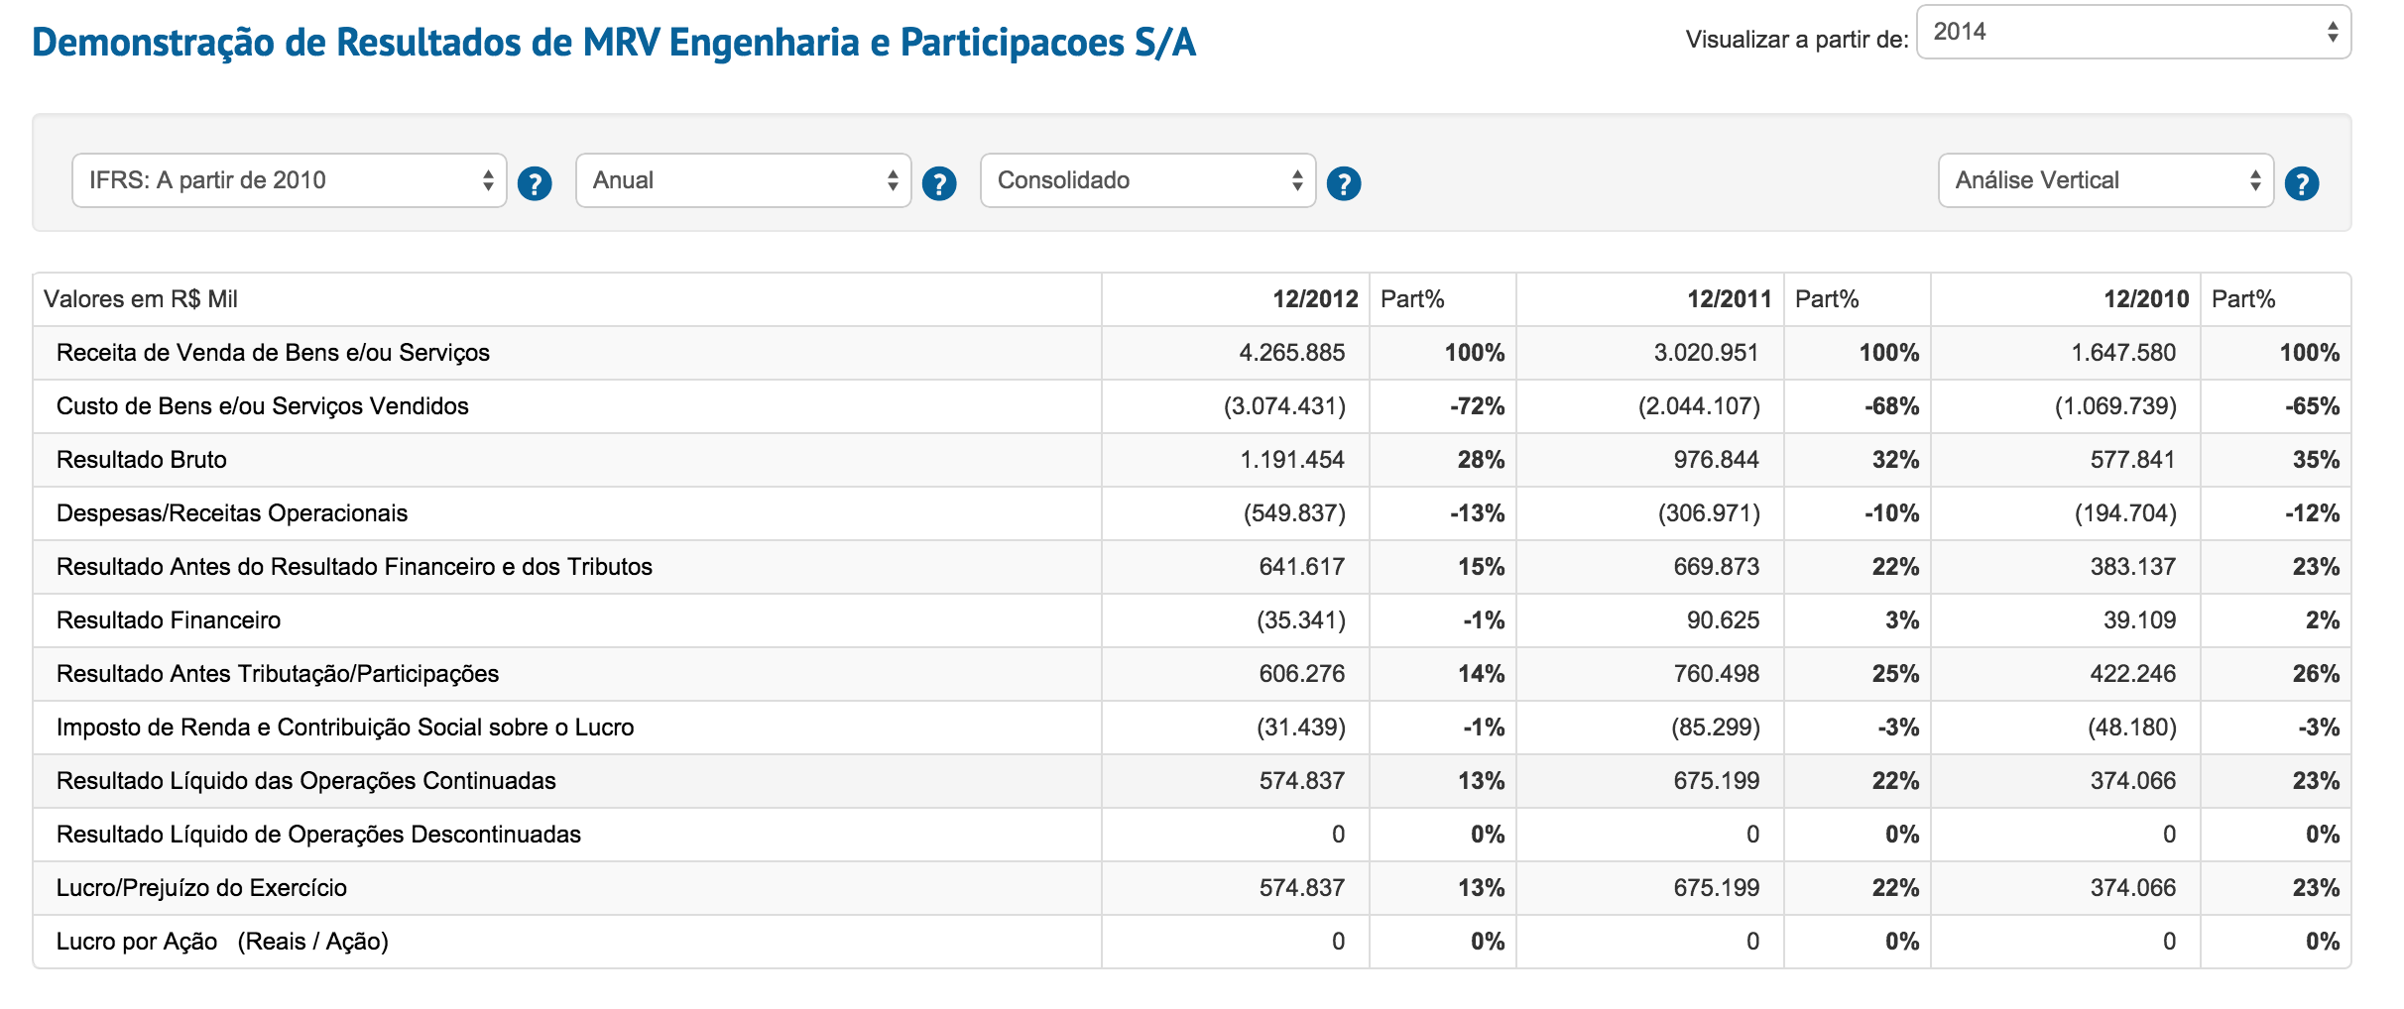Image resolution: width=2404 pixels, height=1009 pixels.
Task: Select 'Resultado Antes Tributação/Participações' row label
Action: click(278, 674)
